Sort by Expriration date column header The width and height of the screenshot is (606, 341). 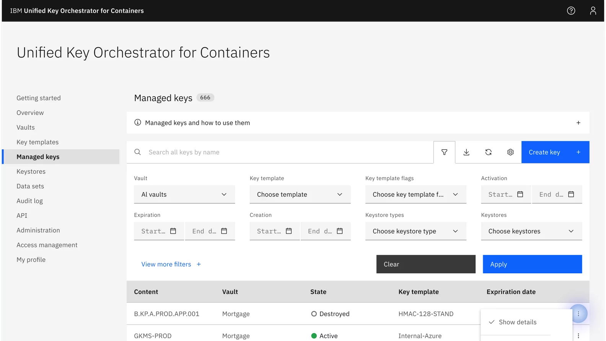click(511, 292)
